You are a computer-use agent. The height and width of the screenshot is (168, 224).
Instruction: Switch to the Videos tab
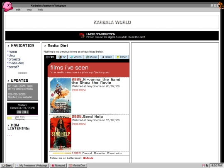click(76, 57)
